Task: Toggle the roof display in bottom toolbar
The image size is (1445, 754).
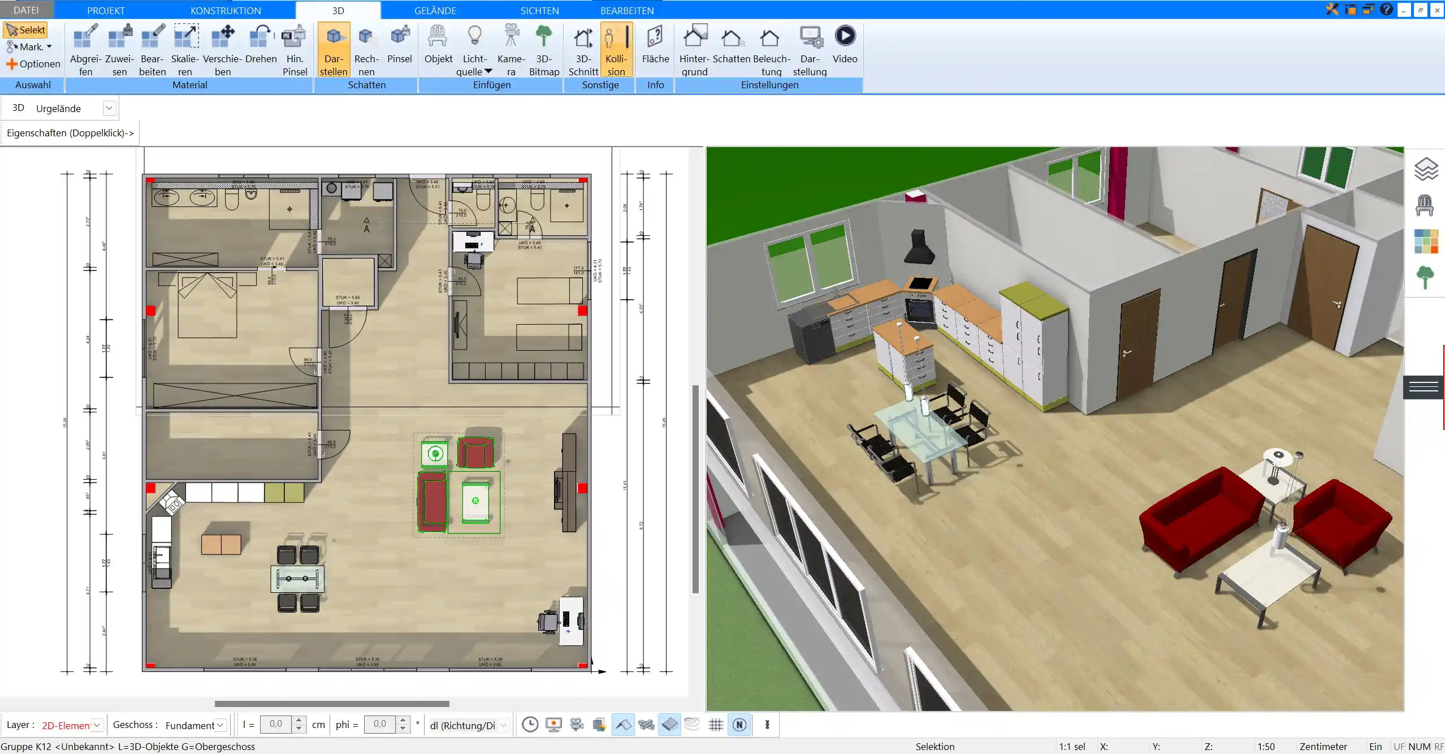Action: point(623,725)
